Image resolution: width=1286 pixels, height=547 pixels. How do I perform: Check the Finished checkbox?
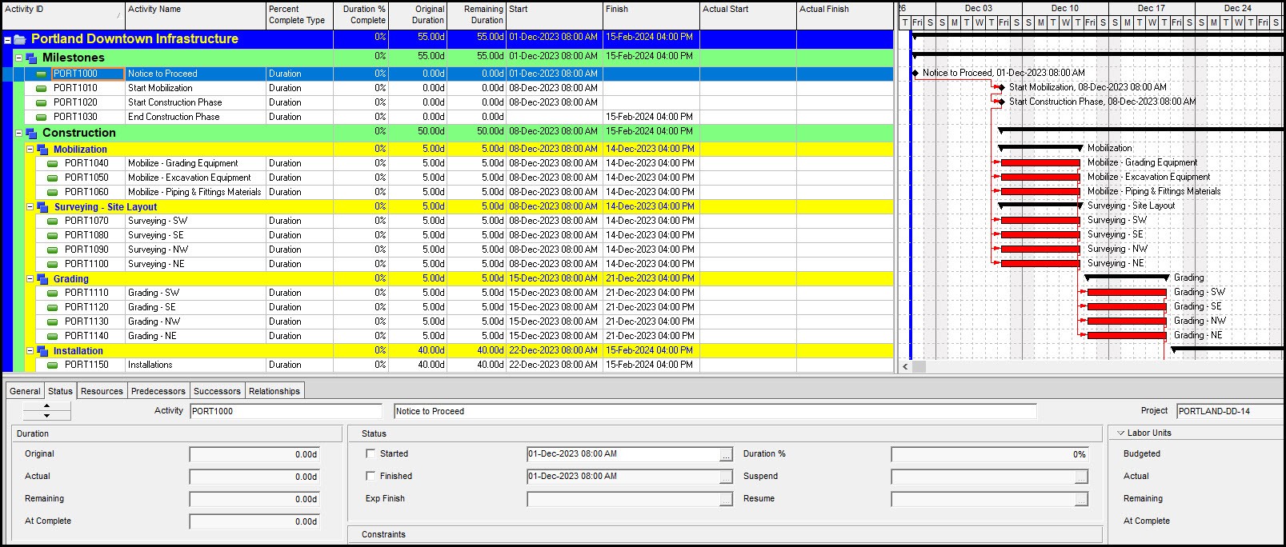point(371,476)
